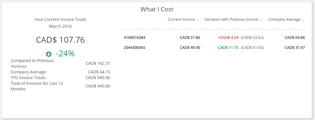Click -CAD$ 11.75 variation in green
Screen dimensions: 315x120
pyautogui.click(x=228, y=48)
